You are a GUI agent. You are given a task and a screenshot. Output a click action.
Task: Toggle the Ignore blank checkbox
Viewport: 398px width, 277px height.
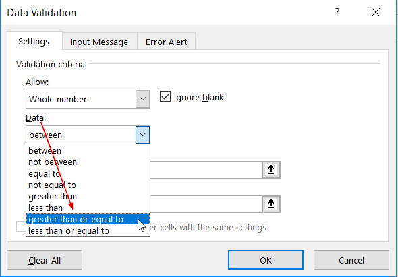pyautogui.click(x=165, y=97)
